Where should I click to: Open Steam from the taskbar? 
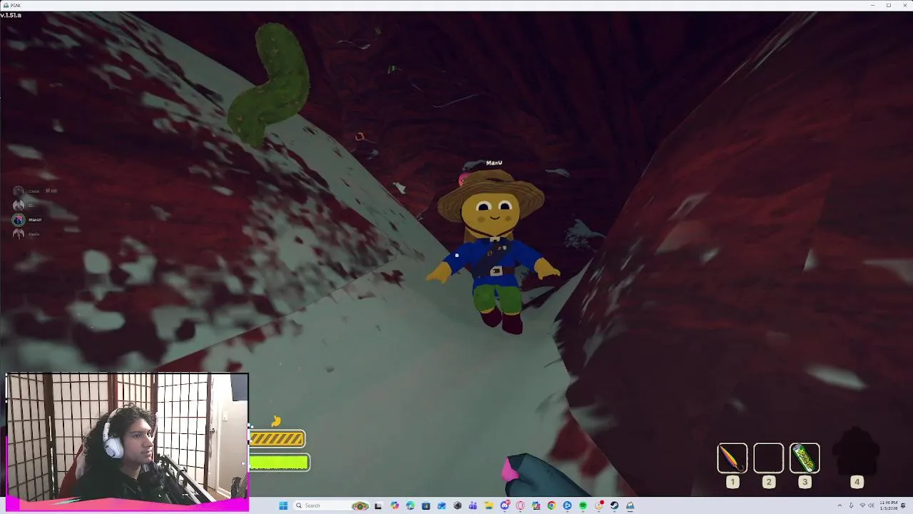pos(614,505)
